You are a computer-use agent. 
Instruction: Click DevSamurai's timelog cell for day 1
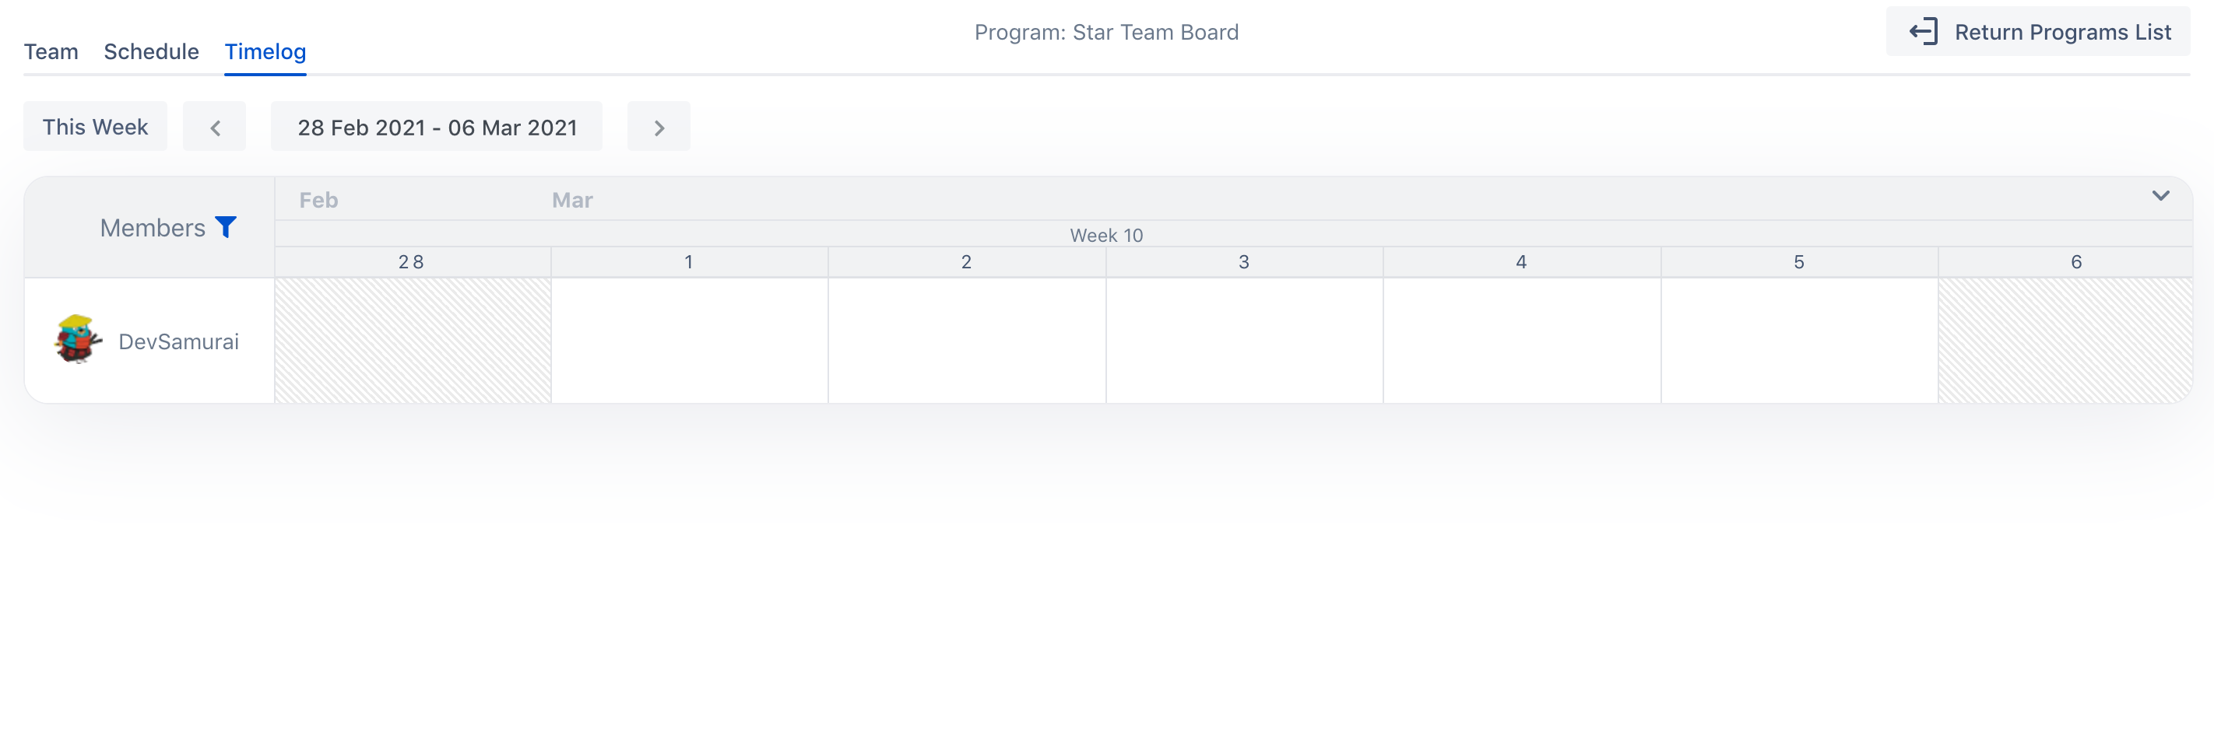[689, 340]
